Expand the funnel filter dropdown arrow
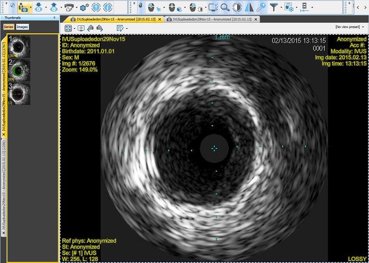Screen dimensions: 369x263 (280, 8)
